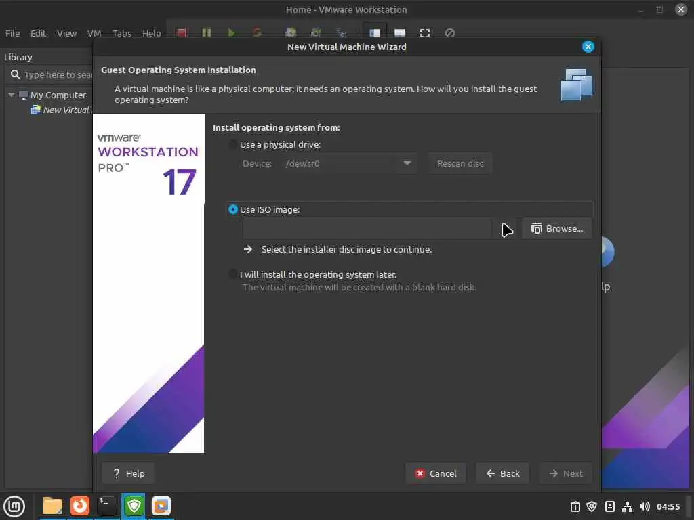
Task: Close the wizard with the blue X
Action: [588, 47]
